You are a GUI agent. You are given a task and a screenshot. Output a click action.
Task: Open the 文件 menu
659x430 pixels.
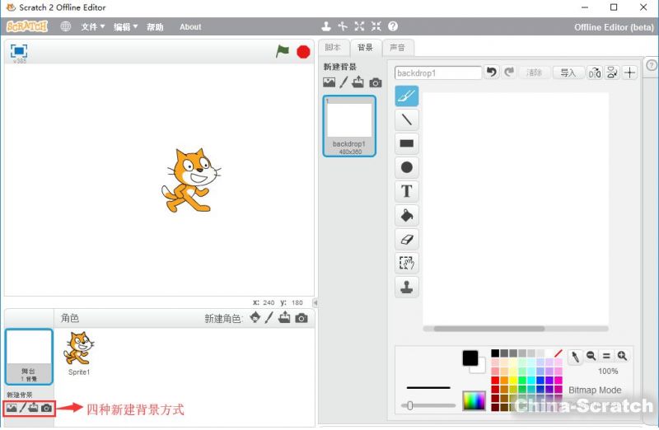92,26
